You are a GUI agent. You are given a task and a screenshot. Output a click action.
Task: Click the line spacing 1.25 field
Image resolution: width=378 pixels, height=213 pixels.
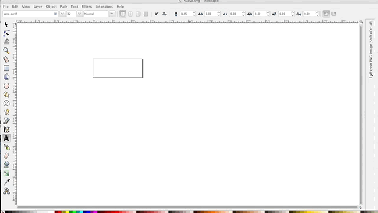pyautogui.click(x=186, y=14)
